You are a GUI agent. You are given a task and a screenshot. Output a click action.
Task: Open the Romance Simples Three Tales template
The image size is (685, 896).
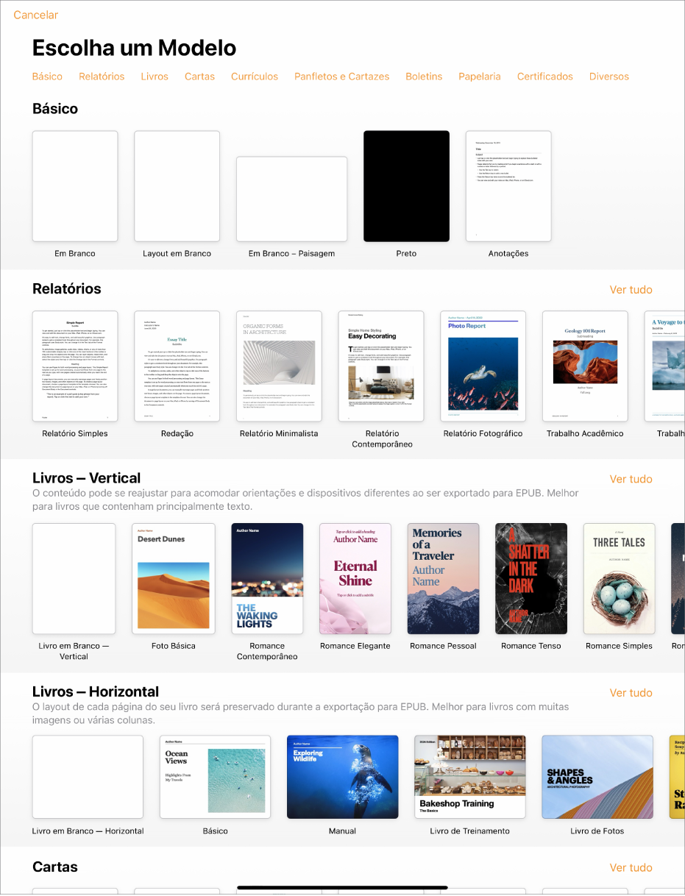pyautogui.click(x=620, y=578)
